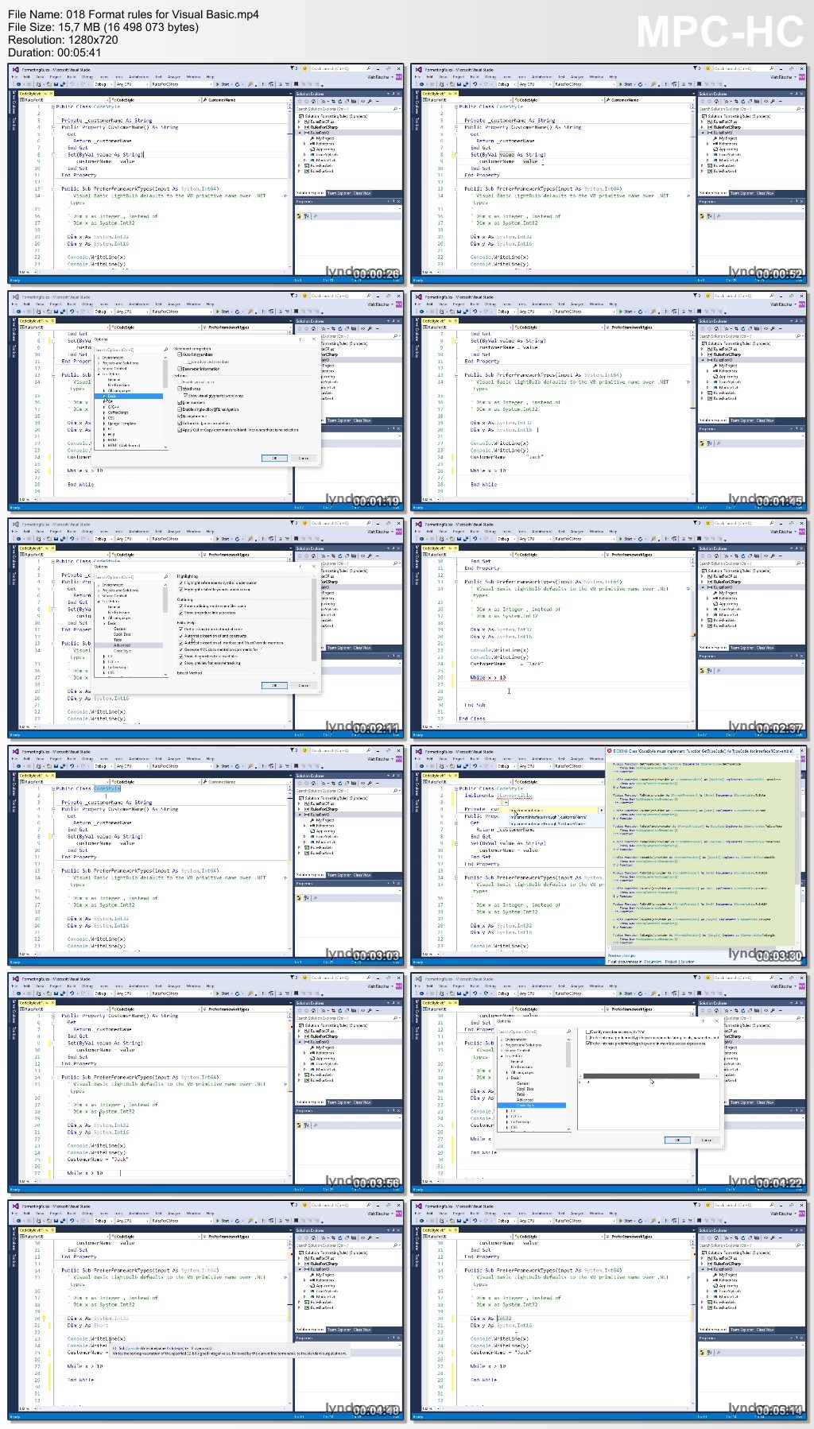This screenshot has width=814, height=1429.
Task: Select the video frame thumbnail stamped 00:05:14
Action: [610, 1311]
